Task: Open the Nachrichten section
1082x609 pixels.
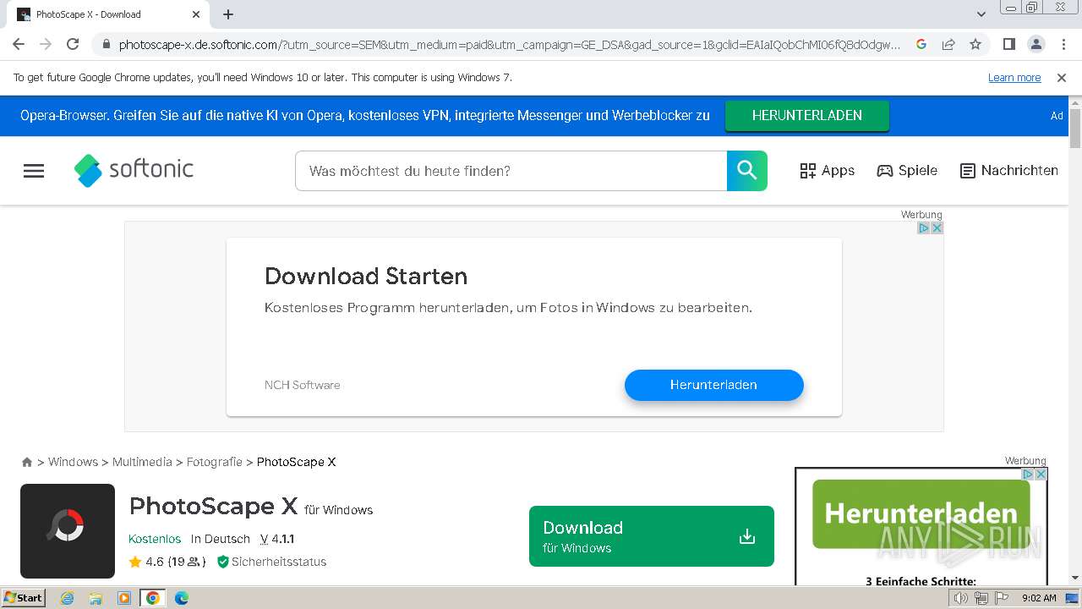Action: point(1009,171)
